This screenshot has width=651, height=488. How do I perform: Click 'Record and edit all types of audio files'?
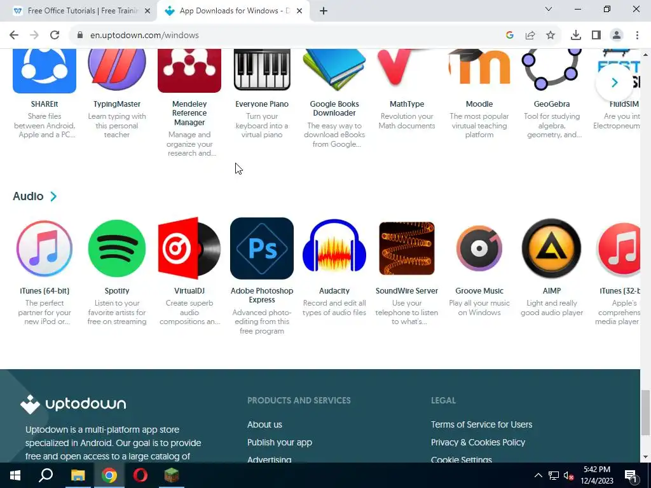[334, 308]
